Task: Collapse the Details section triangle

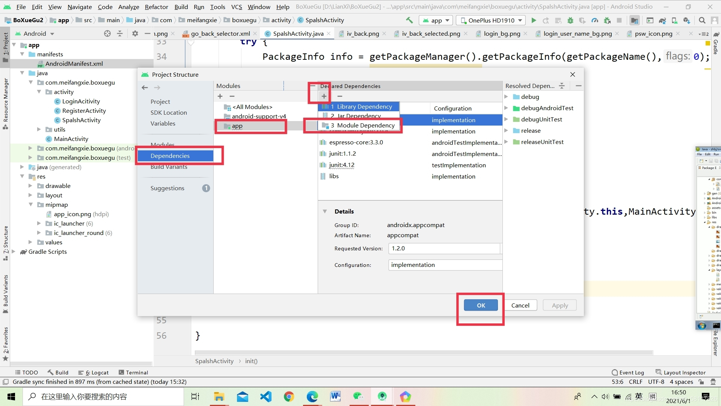Action: coord(325,211)
